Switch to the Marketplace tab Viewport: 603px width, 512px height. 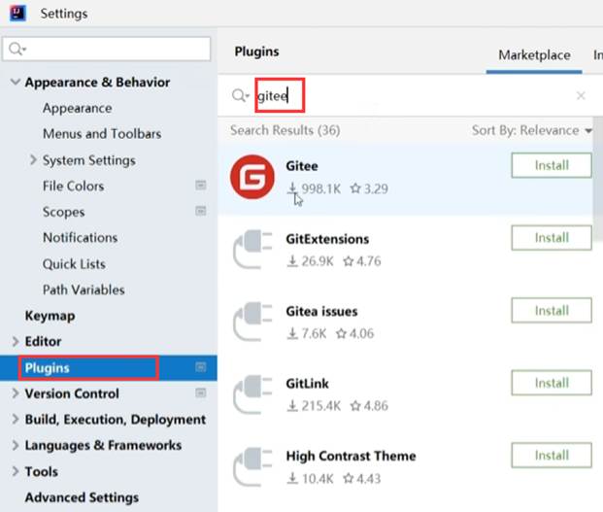click(x=534, y=55)
